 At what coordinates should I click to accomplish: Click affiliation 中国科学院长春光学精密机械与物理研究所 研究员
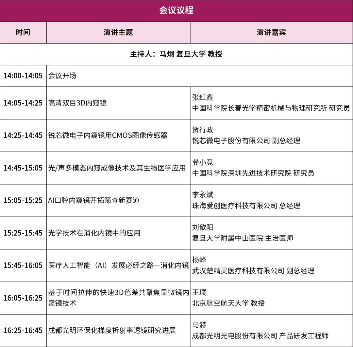tap(271, 108)
